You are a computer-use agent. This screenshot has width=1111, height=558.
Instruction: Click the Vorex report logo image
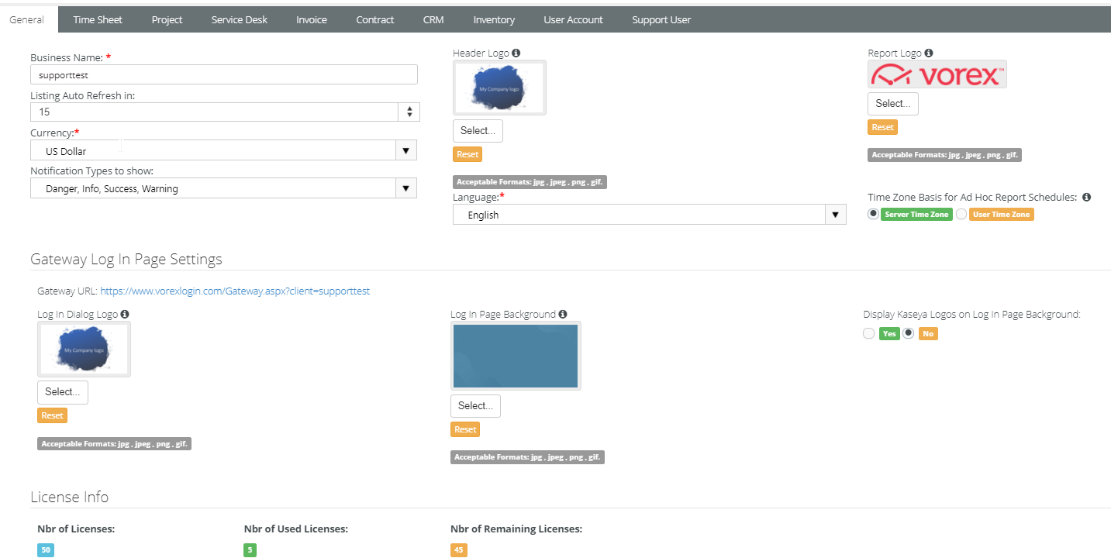(937, 74)
